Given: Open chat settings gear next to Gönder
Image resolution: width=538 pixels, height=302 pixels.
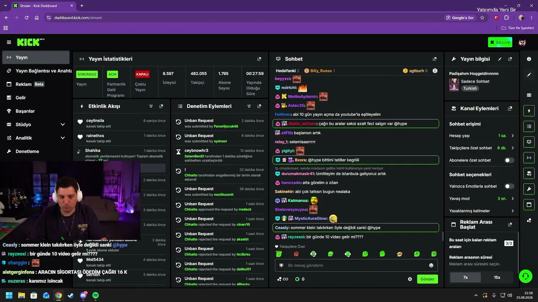Looking at the screenshot, I should coord(410,279).
